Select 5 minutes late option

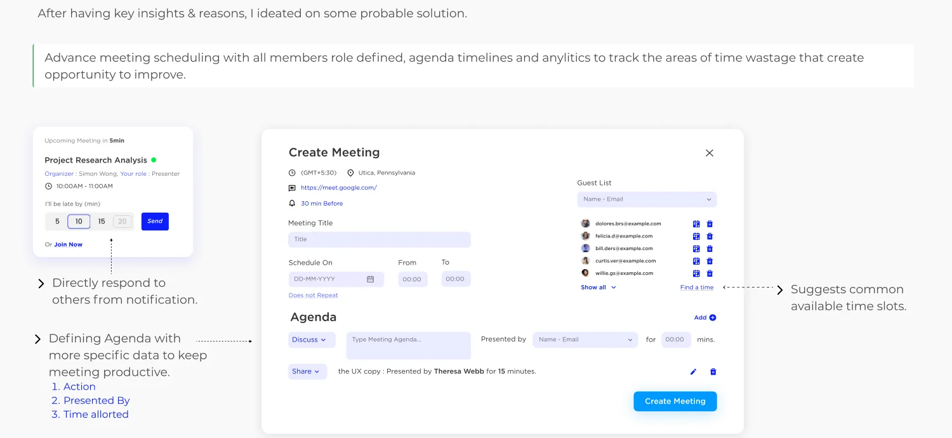[57, 222]
